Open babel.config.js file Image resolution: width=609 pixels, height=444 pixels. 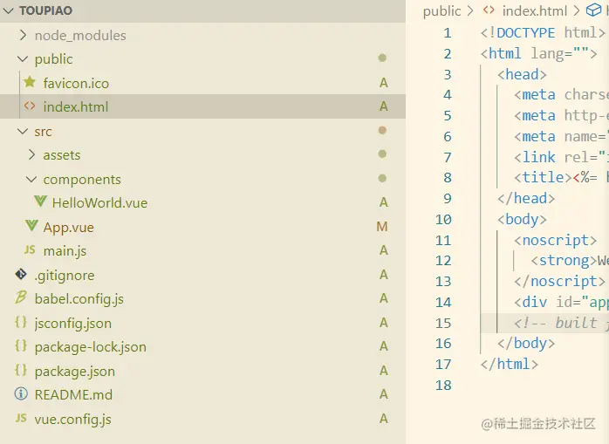tap(79, 299)
